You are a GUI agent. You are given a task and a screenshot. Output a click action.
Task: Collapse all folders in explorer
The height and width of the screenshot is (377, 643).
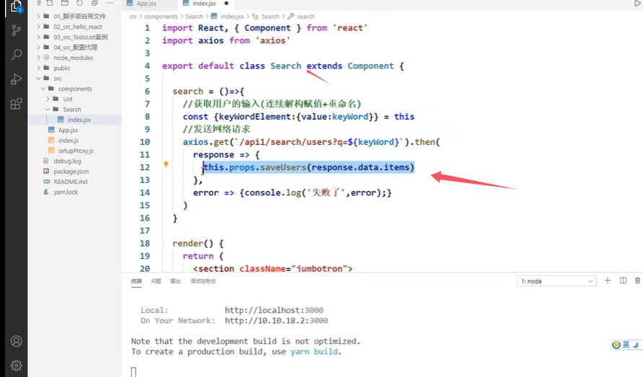pyautogui.click(x=94, y=3)
